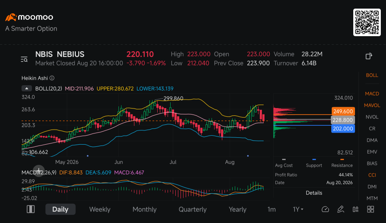Click the 249.600 resistance price tag
The height and width of the screenshot is (223, 386).
click(x=343, y=111)
